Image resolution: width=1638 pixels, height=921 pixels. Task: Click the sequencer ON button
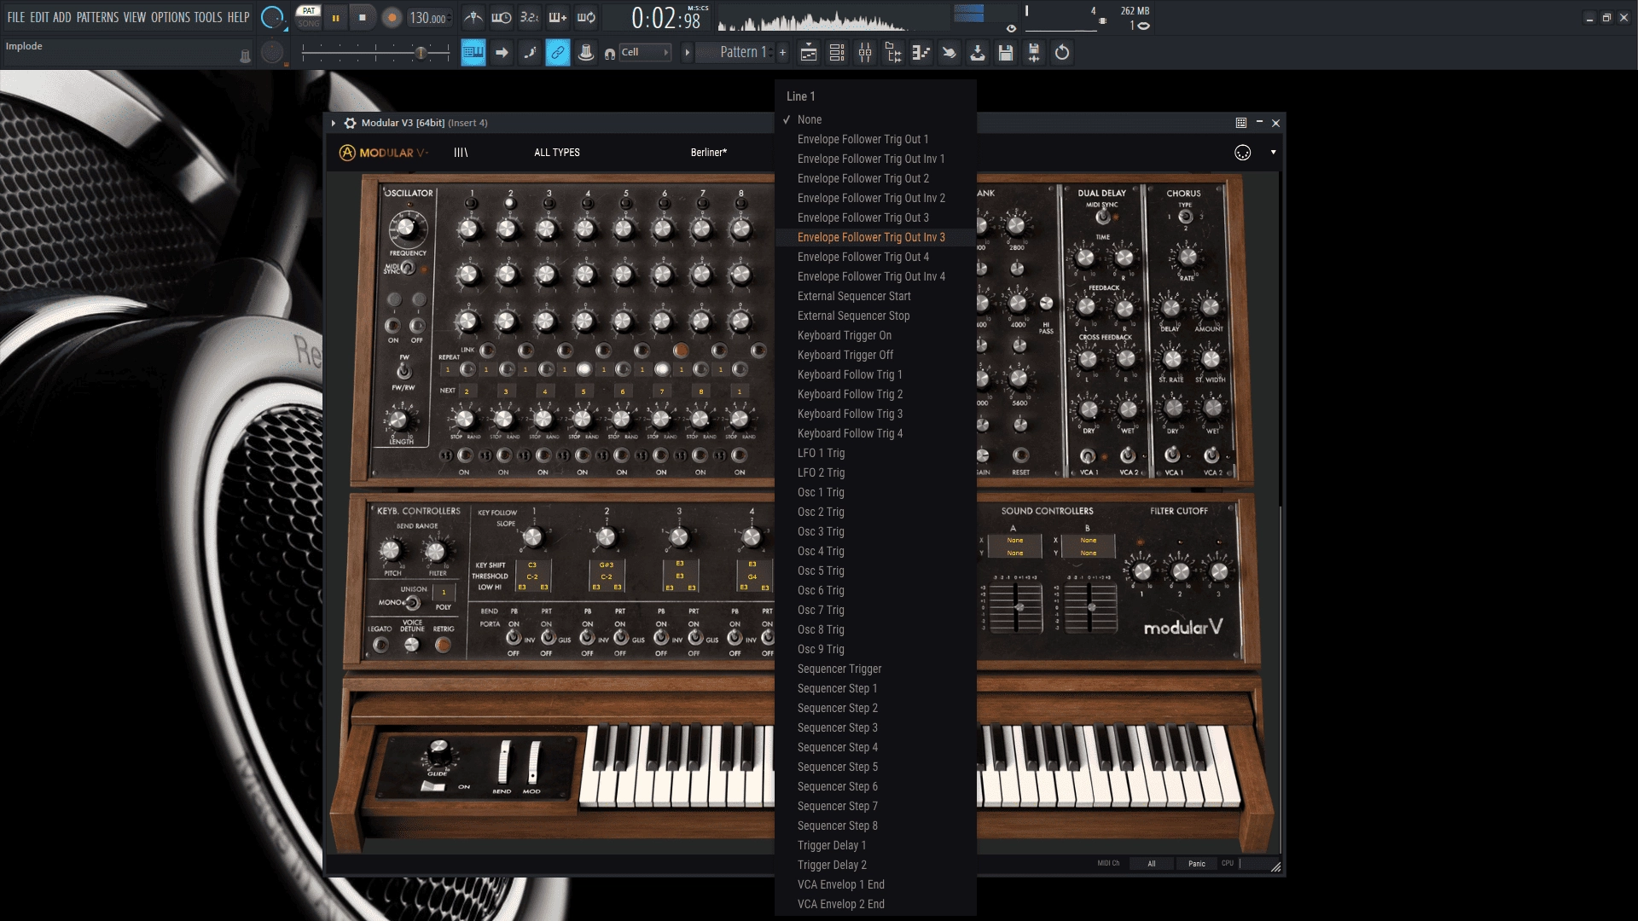(x=392, y=326)
